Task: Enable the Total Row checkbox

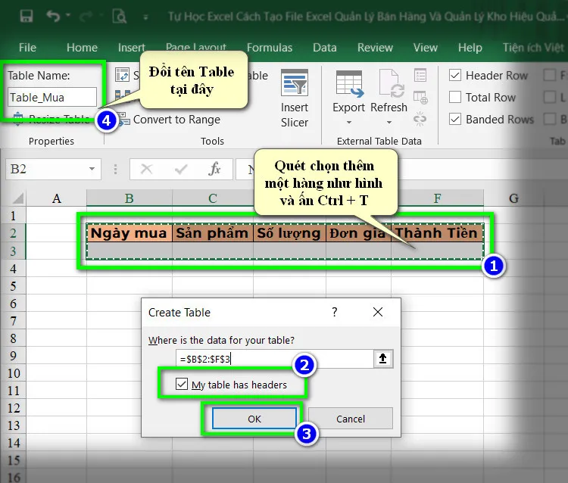Action: (x=455, y=98)
